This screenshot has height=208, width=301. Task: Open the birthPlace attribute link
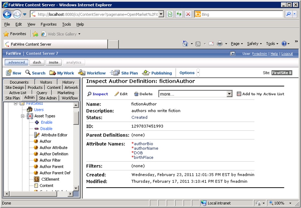click(143, 157)
